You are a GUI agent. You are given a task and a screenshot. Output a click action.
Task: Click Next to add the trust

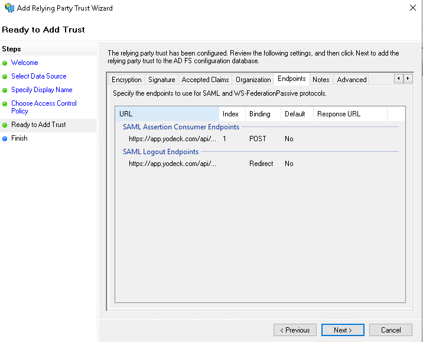[x=343, y=330]
